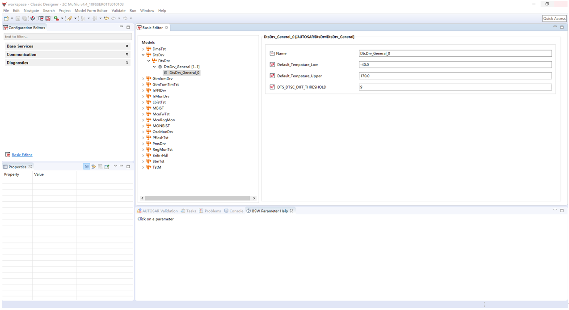Toggle Show Categories in Properties view

click(87, 166)
